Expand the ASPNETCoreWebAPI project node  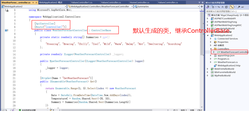coord(207,19)
